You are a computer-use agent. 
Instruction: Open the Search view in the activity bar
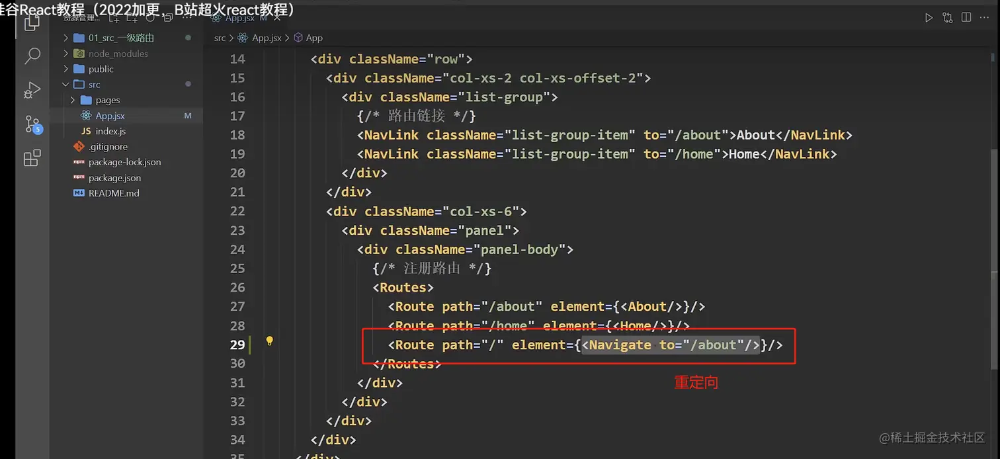point(32,56)
